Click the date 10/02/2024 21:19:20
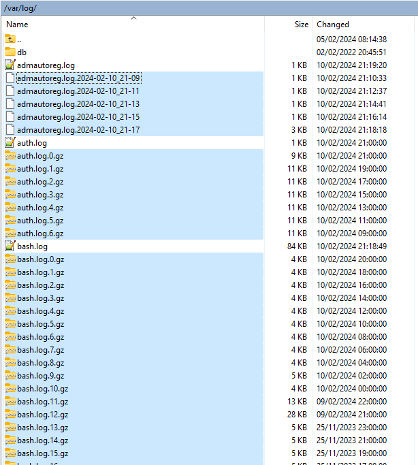 351,65
